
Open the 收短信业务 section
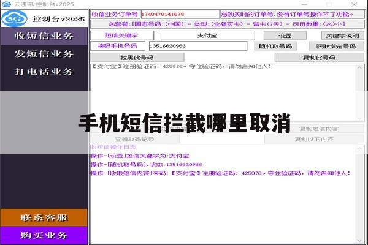pyautogui.click(x=44, y=36)
